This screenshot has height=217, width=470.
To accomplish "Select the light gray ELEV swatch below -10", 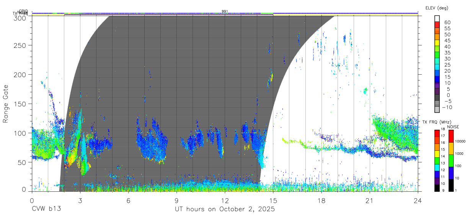I will (x=437, y=110).
